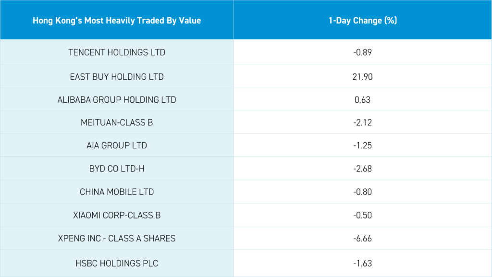Click Xpeng's -6.66 change value

pyautogui.click(x=362, y=238)
